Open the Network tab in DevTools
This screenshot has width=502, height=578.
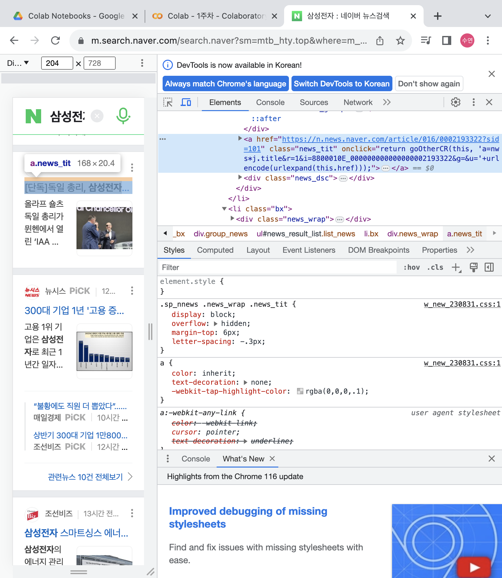pos(358,102)
